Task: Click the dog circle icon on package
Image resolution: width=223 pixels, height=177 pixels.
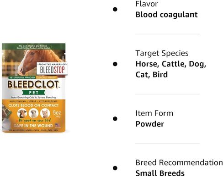Action: [33, 113]
